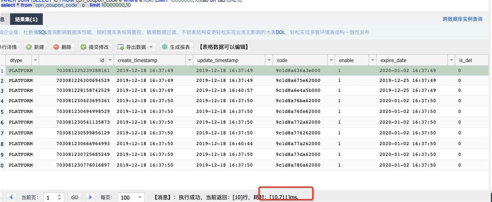492x202 pixels.
Task: Focus the current page number field
Action: coord(51,197)
